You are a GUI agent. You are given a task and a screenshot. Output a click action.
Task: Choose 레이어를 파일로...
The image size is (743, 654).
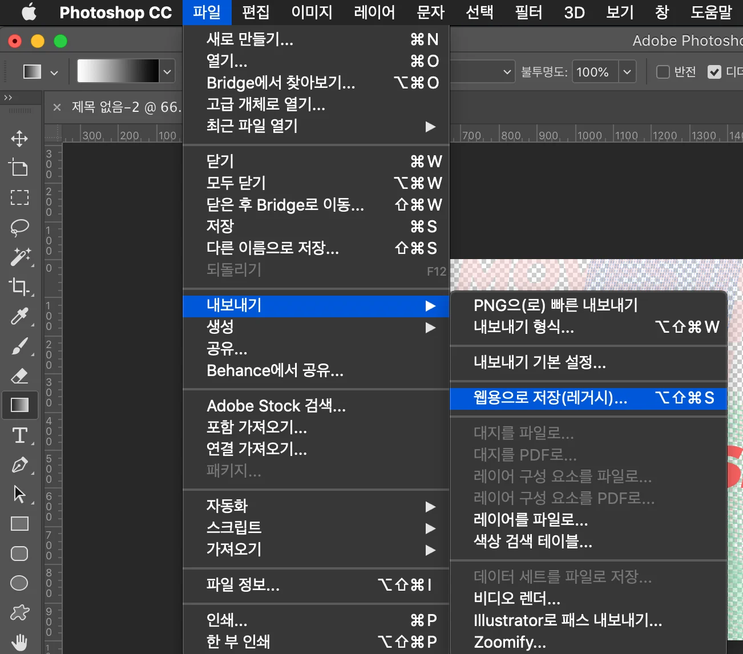click(588, 520)
